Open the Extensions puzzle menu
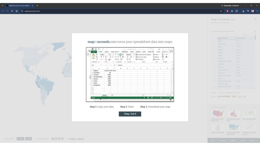260x146 pixels. (237, 11)
